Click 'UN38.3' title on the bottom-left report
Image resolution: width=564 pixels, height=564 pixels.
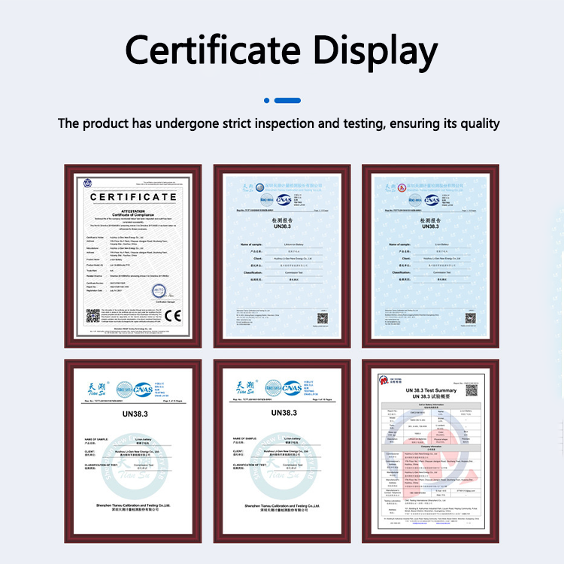coord(135,414)
